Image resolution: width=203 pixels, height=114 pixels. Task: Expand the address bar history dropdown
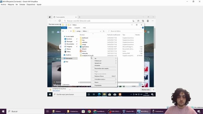(101, 31)
